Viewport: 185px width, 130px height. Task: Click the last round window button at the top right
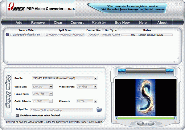click(x=181, y=4)
